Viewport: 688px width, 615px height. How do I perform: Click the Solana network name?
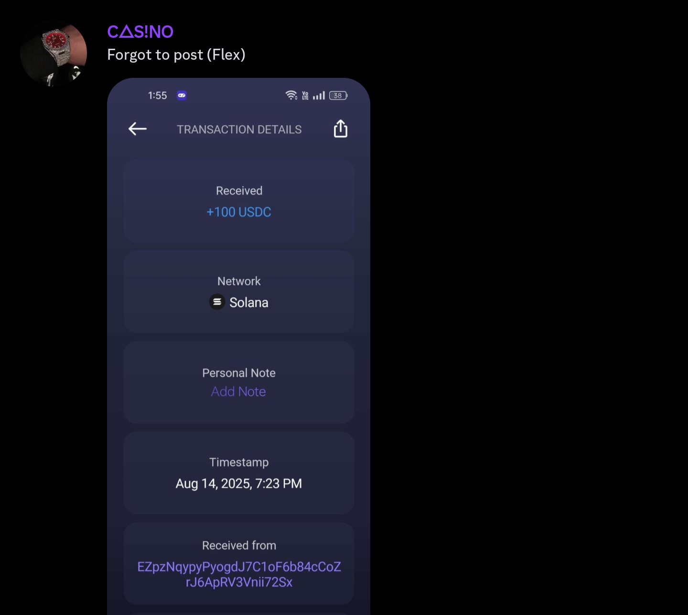pyautogui.click(x=249, y=303)
